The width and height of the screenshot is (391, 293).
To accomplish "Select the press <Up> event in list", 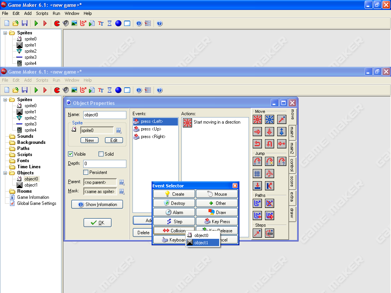I will point(151,129).
